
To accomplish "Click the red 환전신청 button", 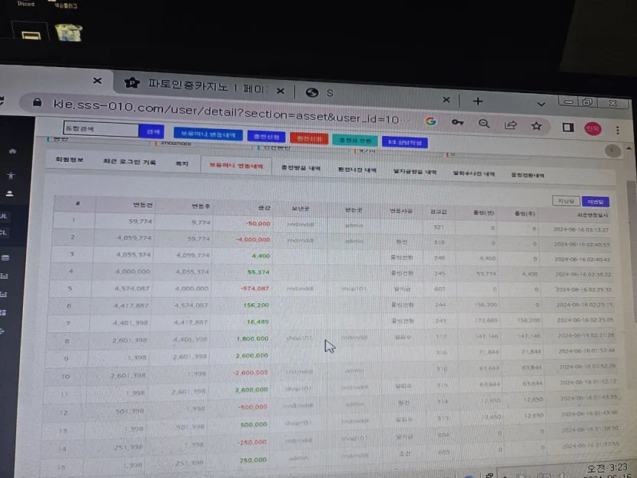I will click(x=309, y=139).
